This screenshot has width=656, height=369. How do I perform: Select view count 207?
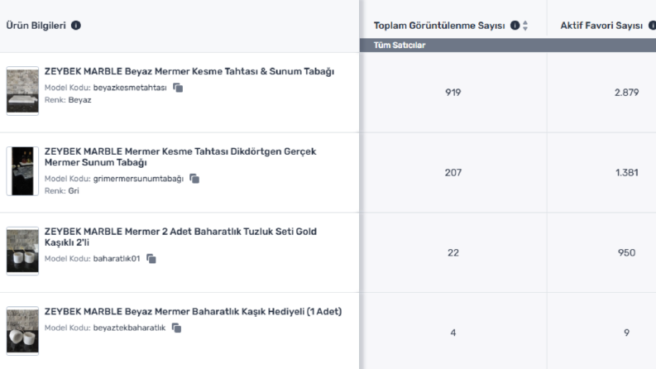[x=453, y=172]
